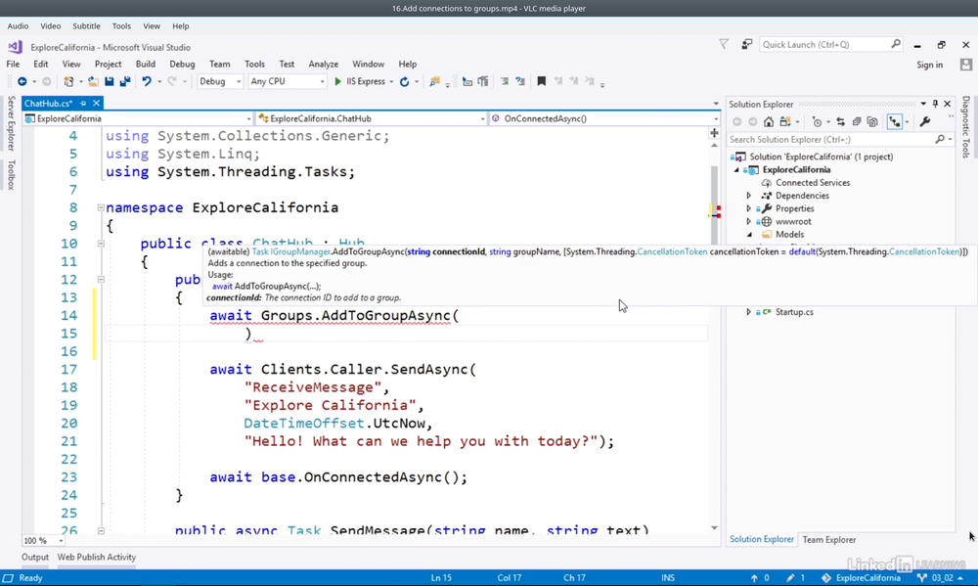Open the Any CPU platform dropdown
The width and height of the screenshot is (978, 586).
tap(288, 82)
